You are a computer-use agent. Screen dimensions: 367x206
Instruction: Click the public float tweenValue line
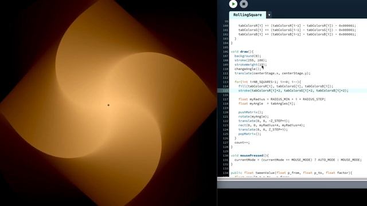(291, 173)
